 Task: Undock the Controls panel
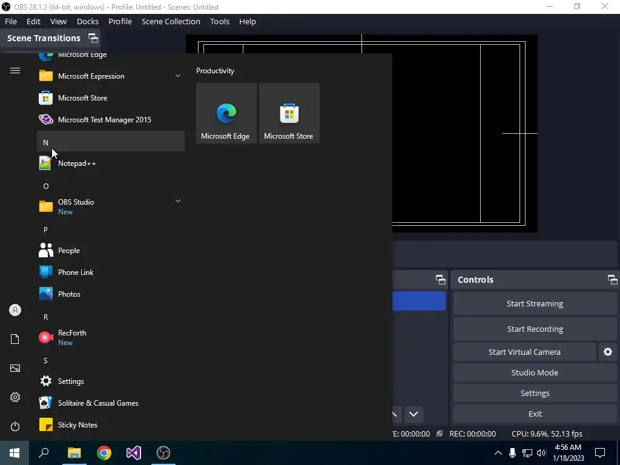click(x=613, y=280)
